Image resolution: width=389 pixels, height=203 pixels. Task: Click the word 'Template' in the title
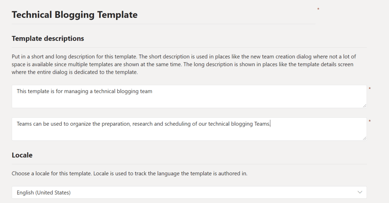(x=117, y=15)
